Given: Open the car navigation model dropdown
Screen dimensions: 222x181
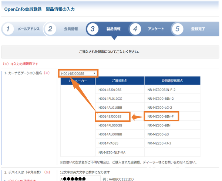Looking at the screenshot, I should tap(78, 73).
